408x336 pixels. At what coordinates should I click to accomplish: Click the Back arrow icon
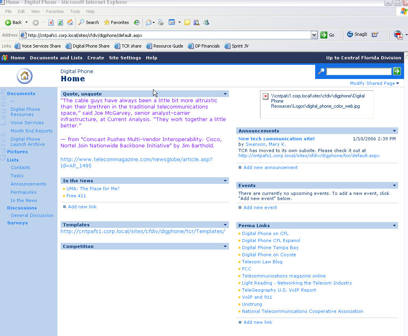pos(8,23)
